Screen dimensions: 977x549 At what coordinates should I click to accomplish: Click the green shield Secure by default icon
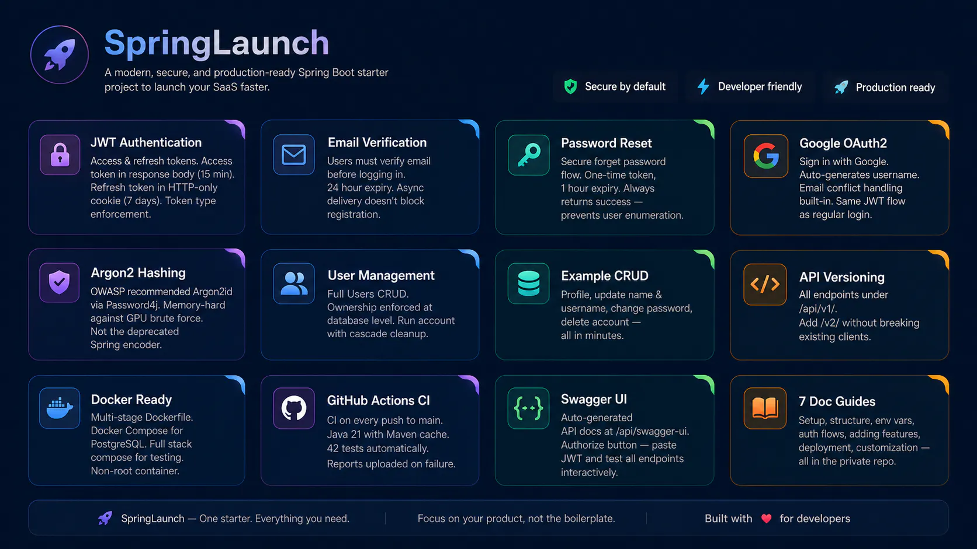(570, 86)
